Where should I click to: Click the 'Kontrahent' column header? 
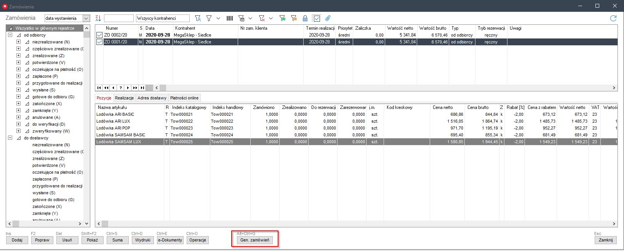click(x=205, y=28)
